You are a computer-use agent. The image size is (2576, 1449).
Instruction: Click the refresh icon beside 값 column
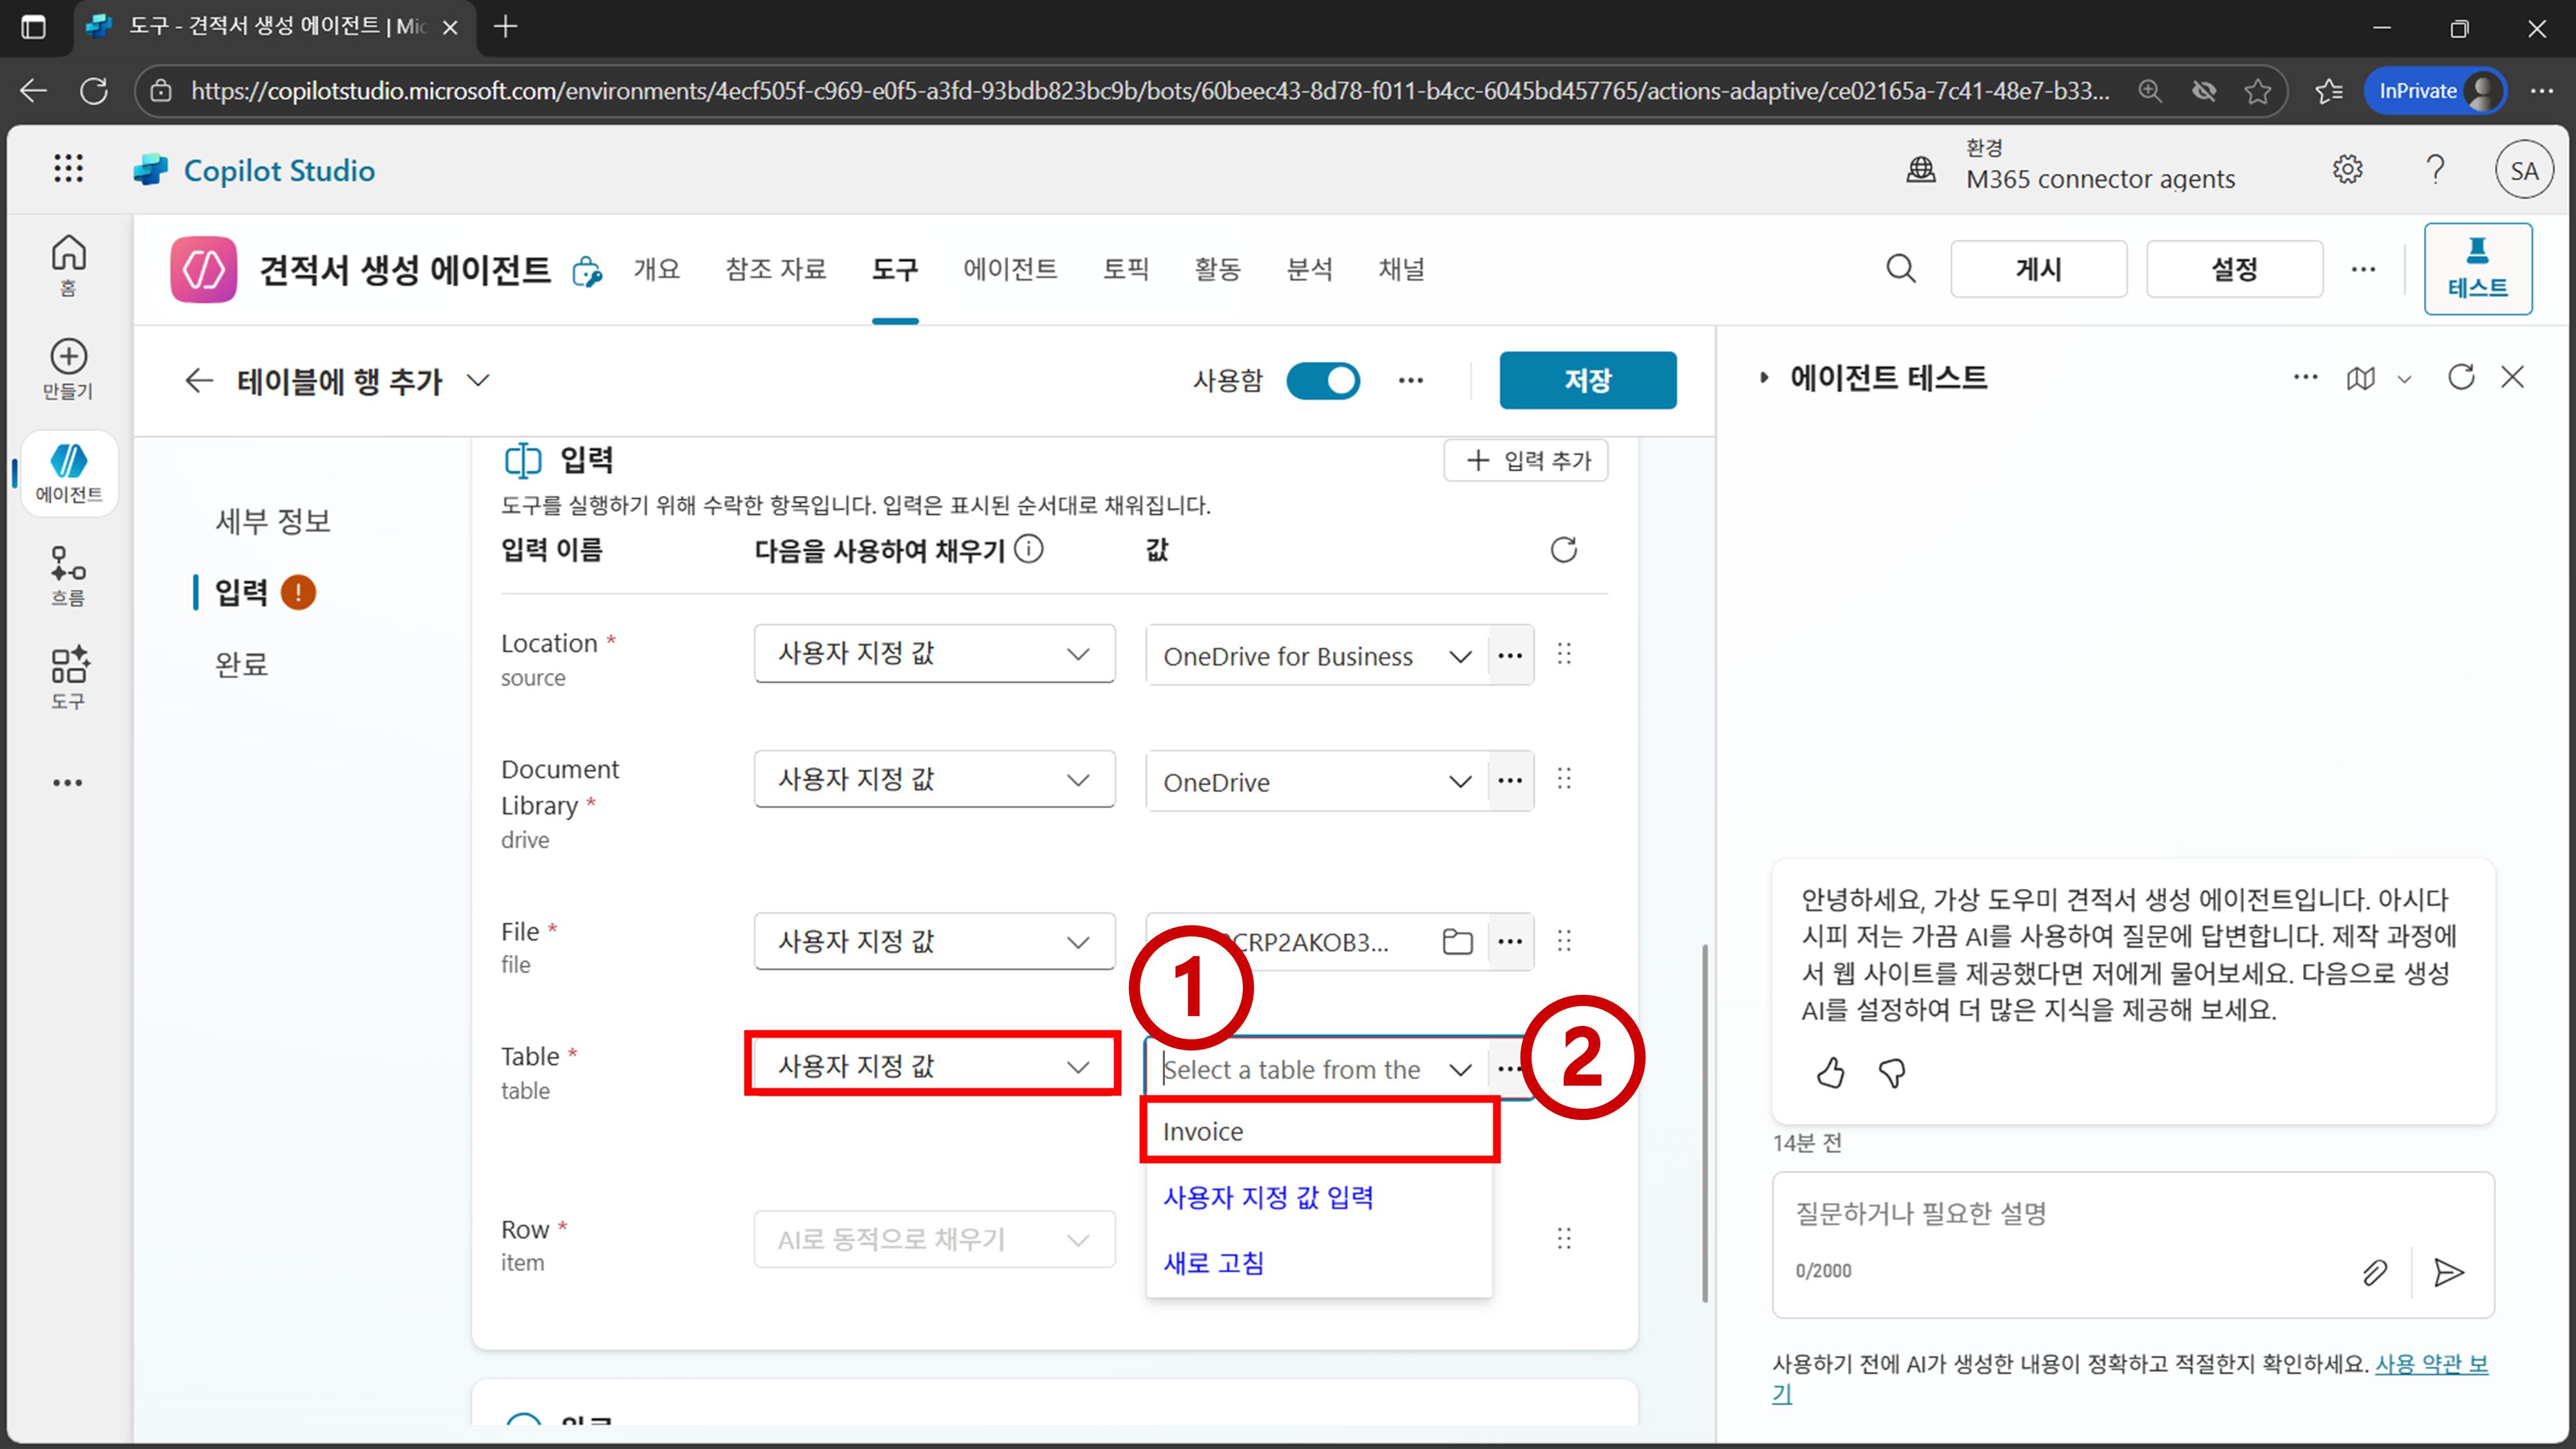1563,550
